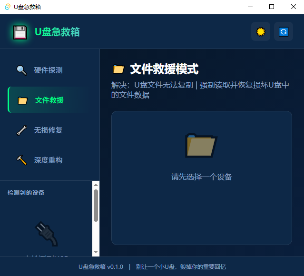This screenshot has height=276, width=304.
Task: Minimize the U盘急救箱 window
Action: [x=250, y=7]
